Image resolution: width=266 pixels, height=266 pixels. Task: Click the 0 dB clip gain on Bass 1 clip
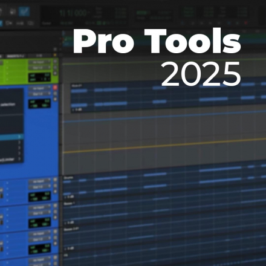click(x=69, y=222)
